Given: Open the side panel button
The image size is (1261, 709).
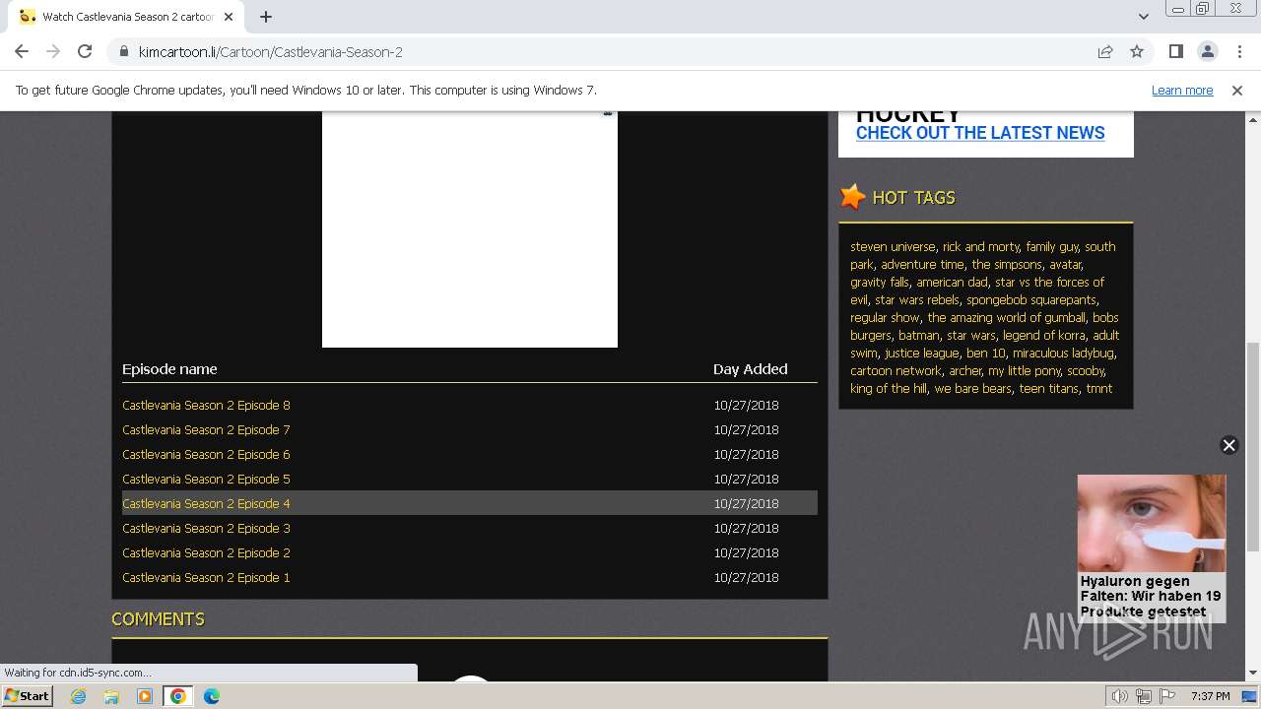Looking at the screenshot, I should [1175, 52].
